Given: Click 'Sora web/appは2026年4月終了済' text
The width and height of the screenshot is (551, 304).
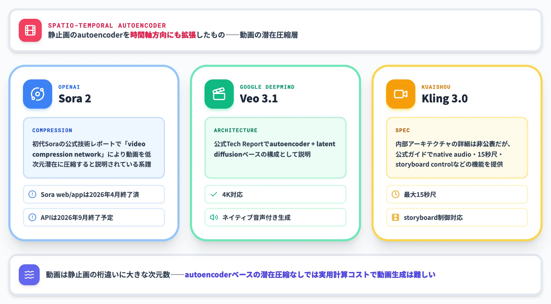Looking at the screenshot, I should click(x=90, y=195).
